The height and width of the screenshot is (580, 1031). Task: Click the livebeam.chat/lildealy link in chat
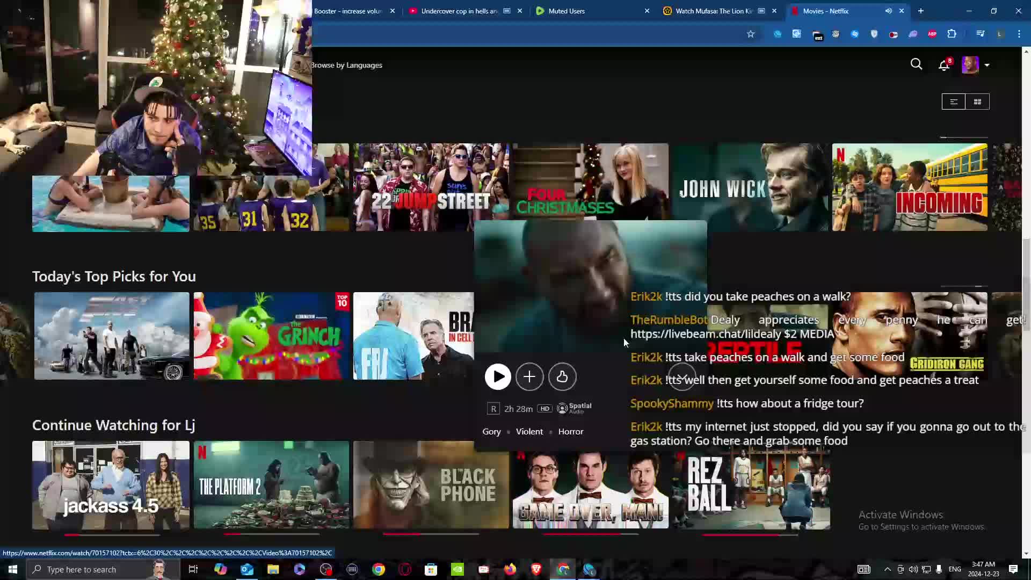point(706,334)
